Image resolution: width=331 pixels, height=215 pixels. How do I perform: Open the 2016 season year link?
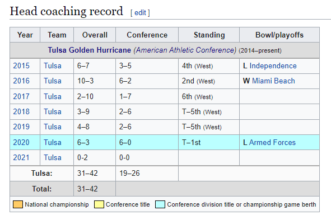(x=21, y=81)
